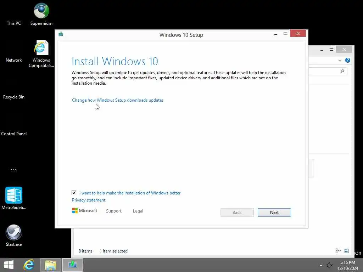The image size is (363, 272).
Task: Click the Back button in Setup
Action: (x=237, y=212)
